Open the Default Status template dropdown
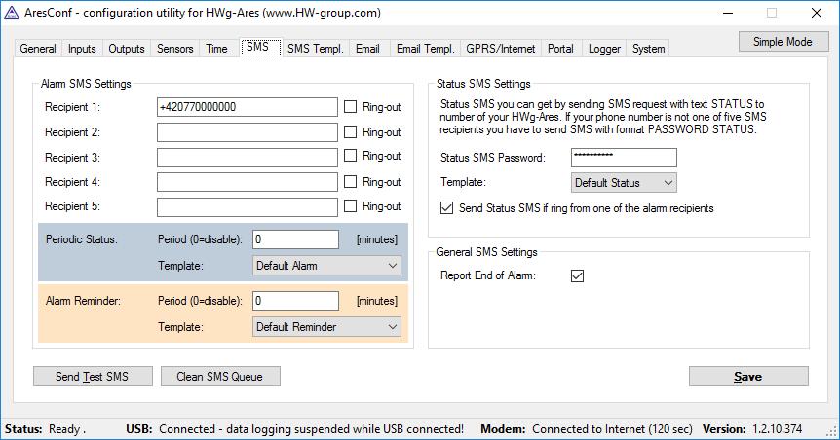840x440 pixels. (x=624, y=183)
